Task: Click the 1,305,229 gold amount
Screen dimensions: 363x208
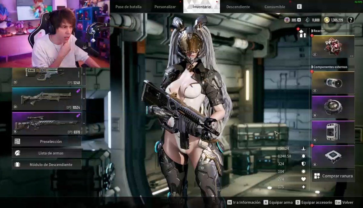Action: [337, 20]
